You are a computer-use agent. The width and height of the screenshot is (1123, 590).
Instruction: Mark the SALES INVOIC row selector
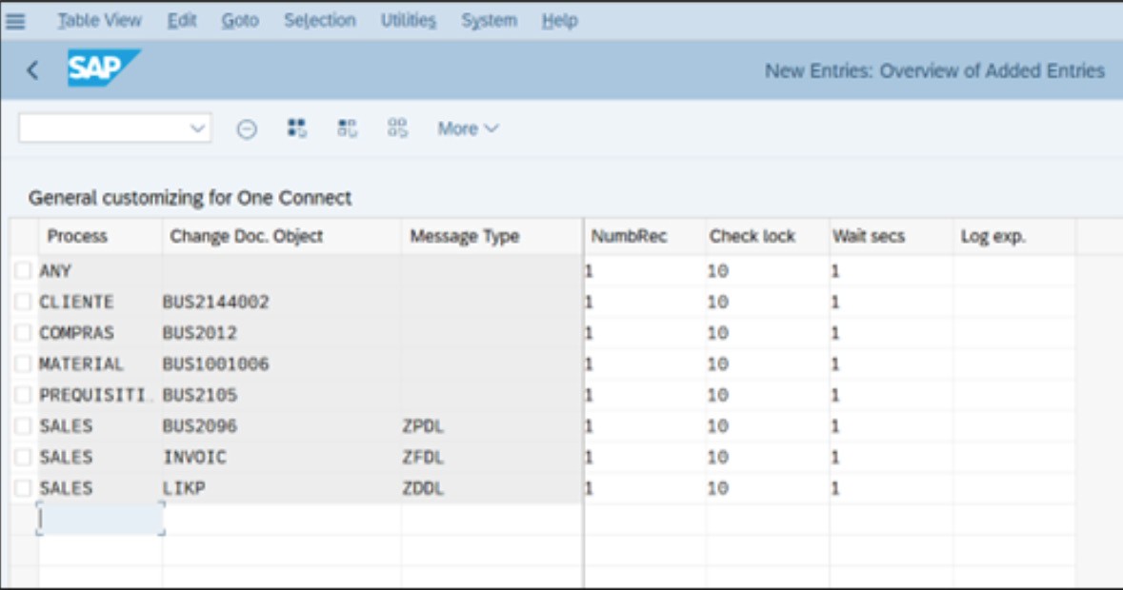[23, 457]
